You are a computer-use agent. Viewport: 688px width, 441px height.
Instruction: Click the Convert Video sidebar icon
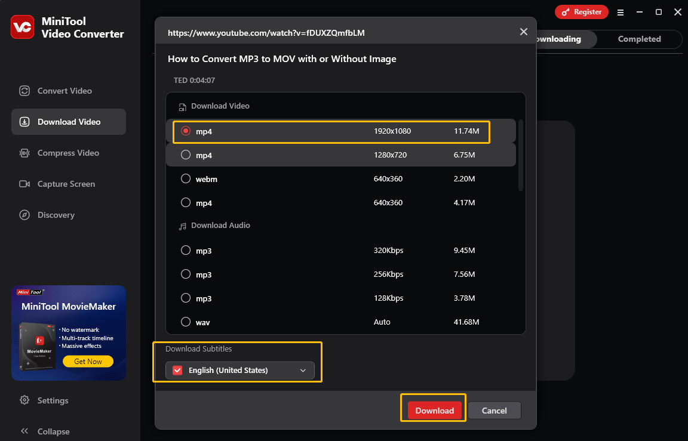(24, 91)
